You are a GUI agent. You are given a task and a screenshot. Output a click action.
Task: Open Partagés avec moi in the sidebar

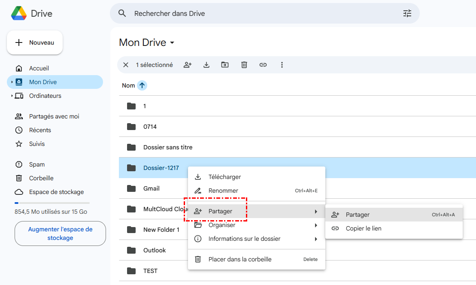pos(54,116)
